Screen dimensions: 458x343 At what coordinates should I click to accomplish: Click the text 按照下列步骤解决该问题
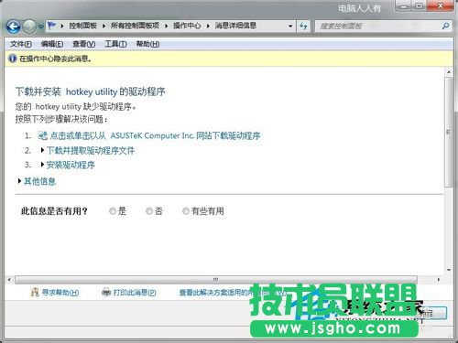click(x=61, y=119)
